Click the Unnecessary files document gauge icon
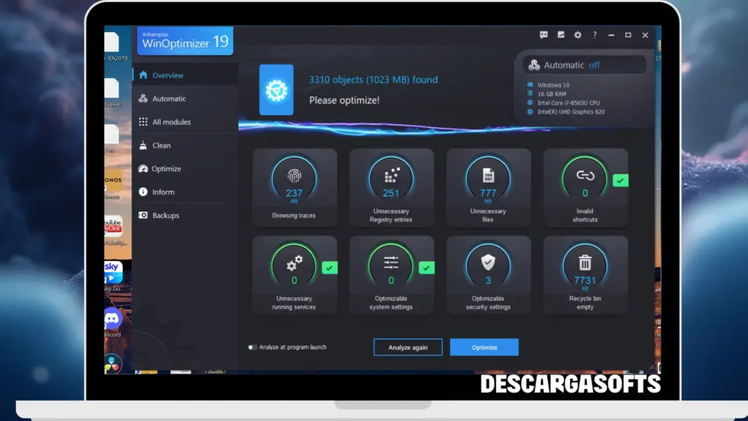The image size is (748, 421). tap(488, 176)
